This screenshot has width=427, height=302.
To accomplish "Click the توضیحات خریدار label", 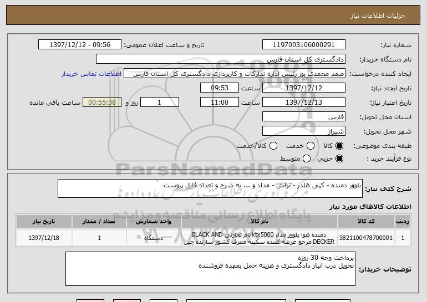I will point(385,269).
